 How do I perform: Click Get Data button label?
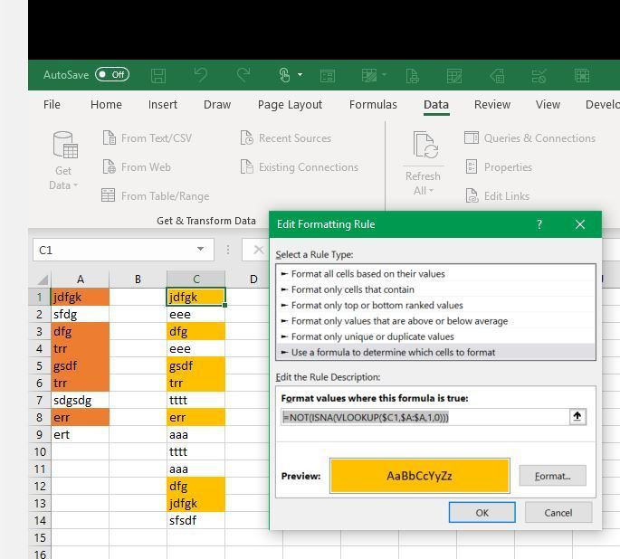(63, 178)
